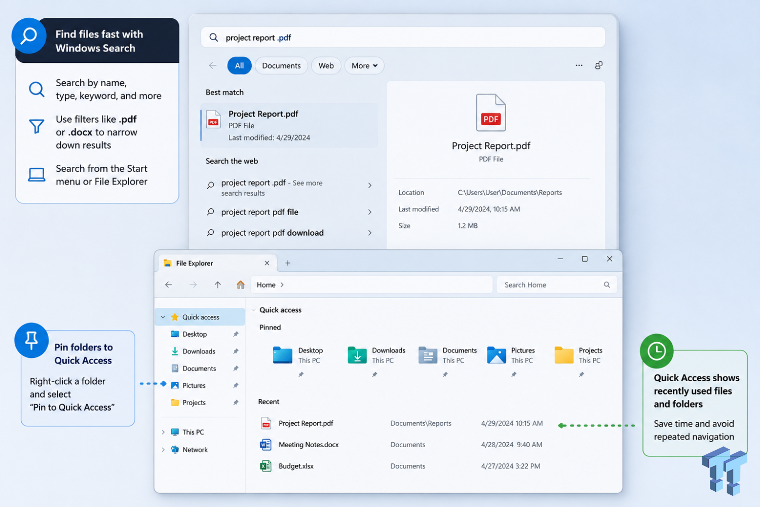Click the Home icon in File Explorer
The width and height of the screenshot is (760, 507).
click(241, 284)
